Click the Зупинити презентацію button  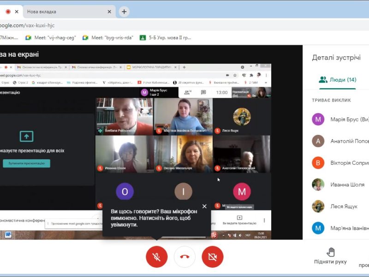coord(26,163)
